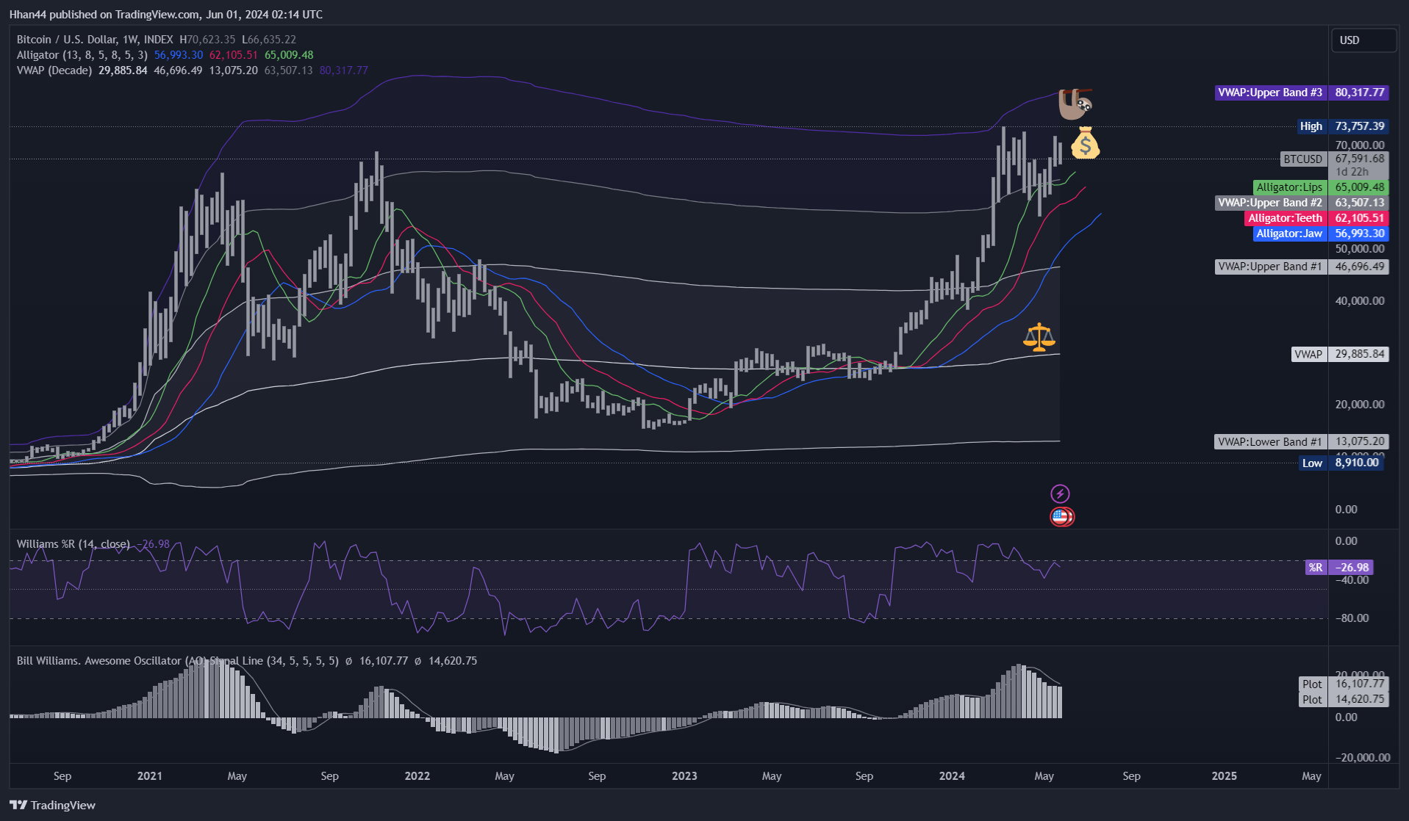Click the 50,000.00 price axis tick
The height and width of the screenshot is (821, 1409).
(x=1360, y=249)
